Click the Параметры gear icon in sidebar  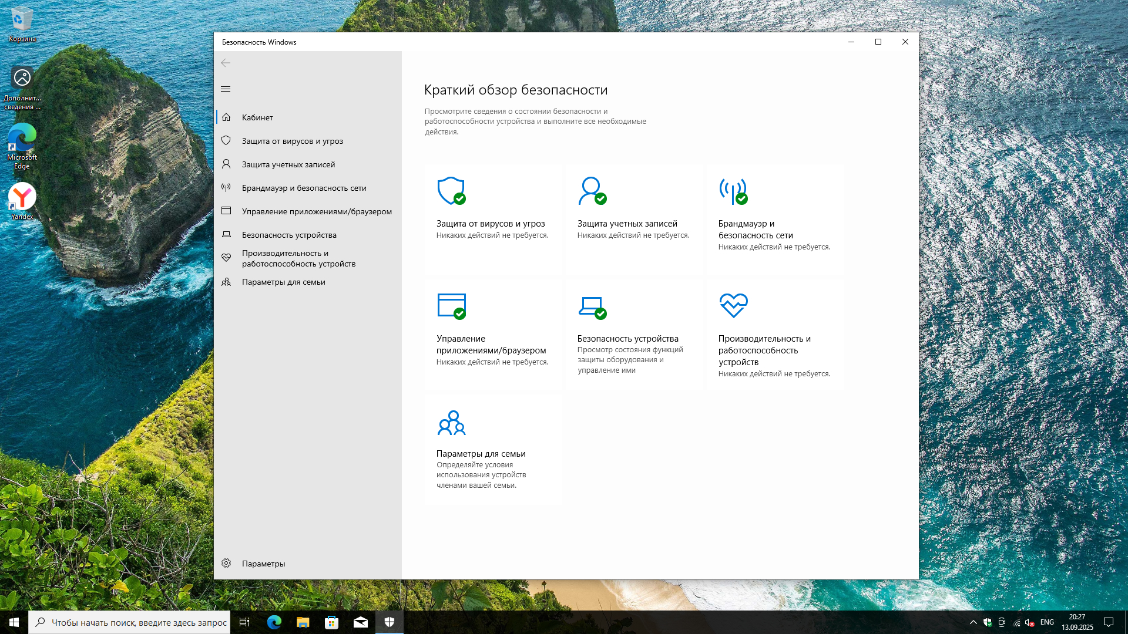click(226, 564)
